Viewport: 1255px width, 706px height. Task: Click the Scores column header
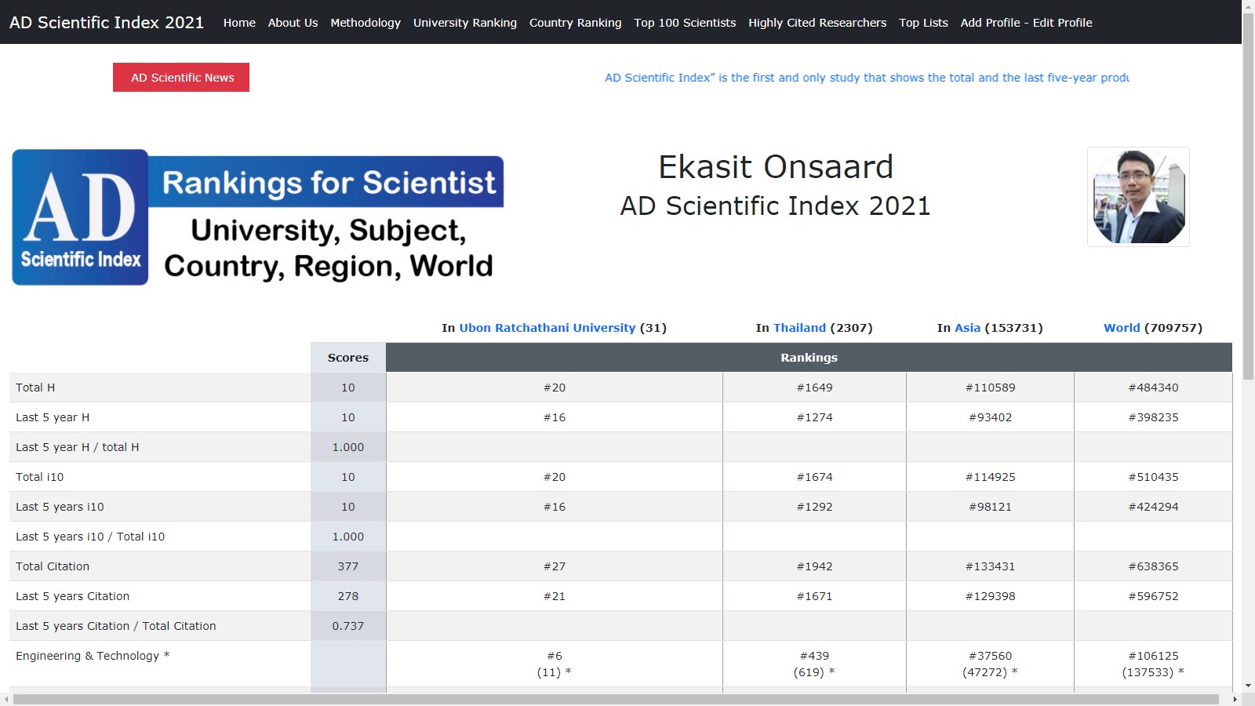tap(348, 357)
